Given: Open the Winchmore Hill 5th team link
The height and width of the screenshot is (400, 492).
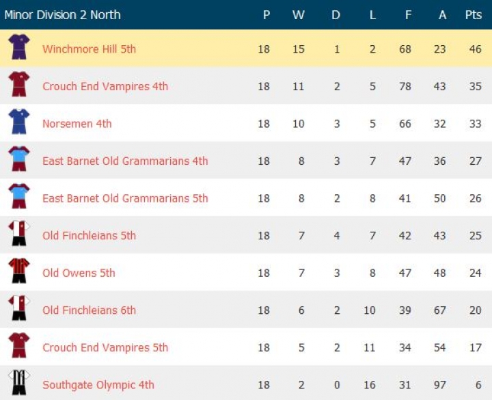Looking at the screenshot, I should click(89, 49).
